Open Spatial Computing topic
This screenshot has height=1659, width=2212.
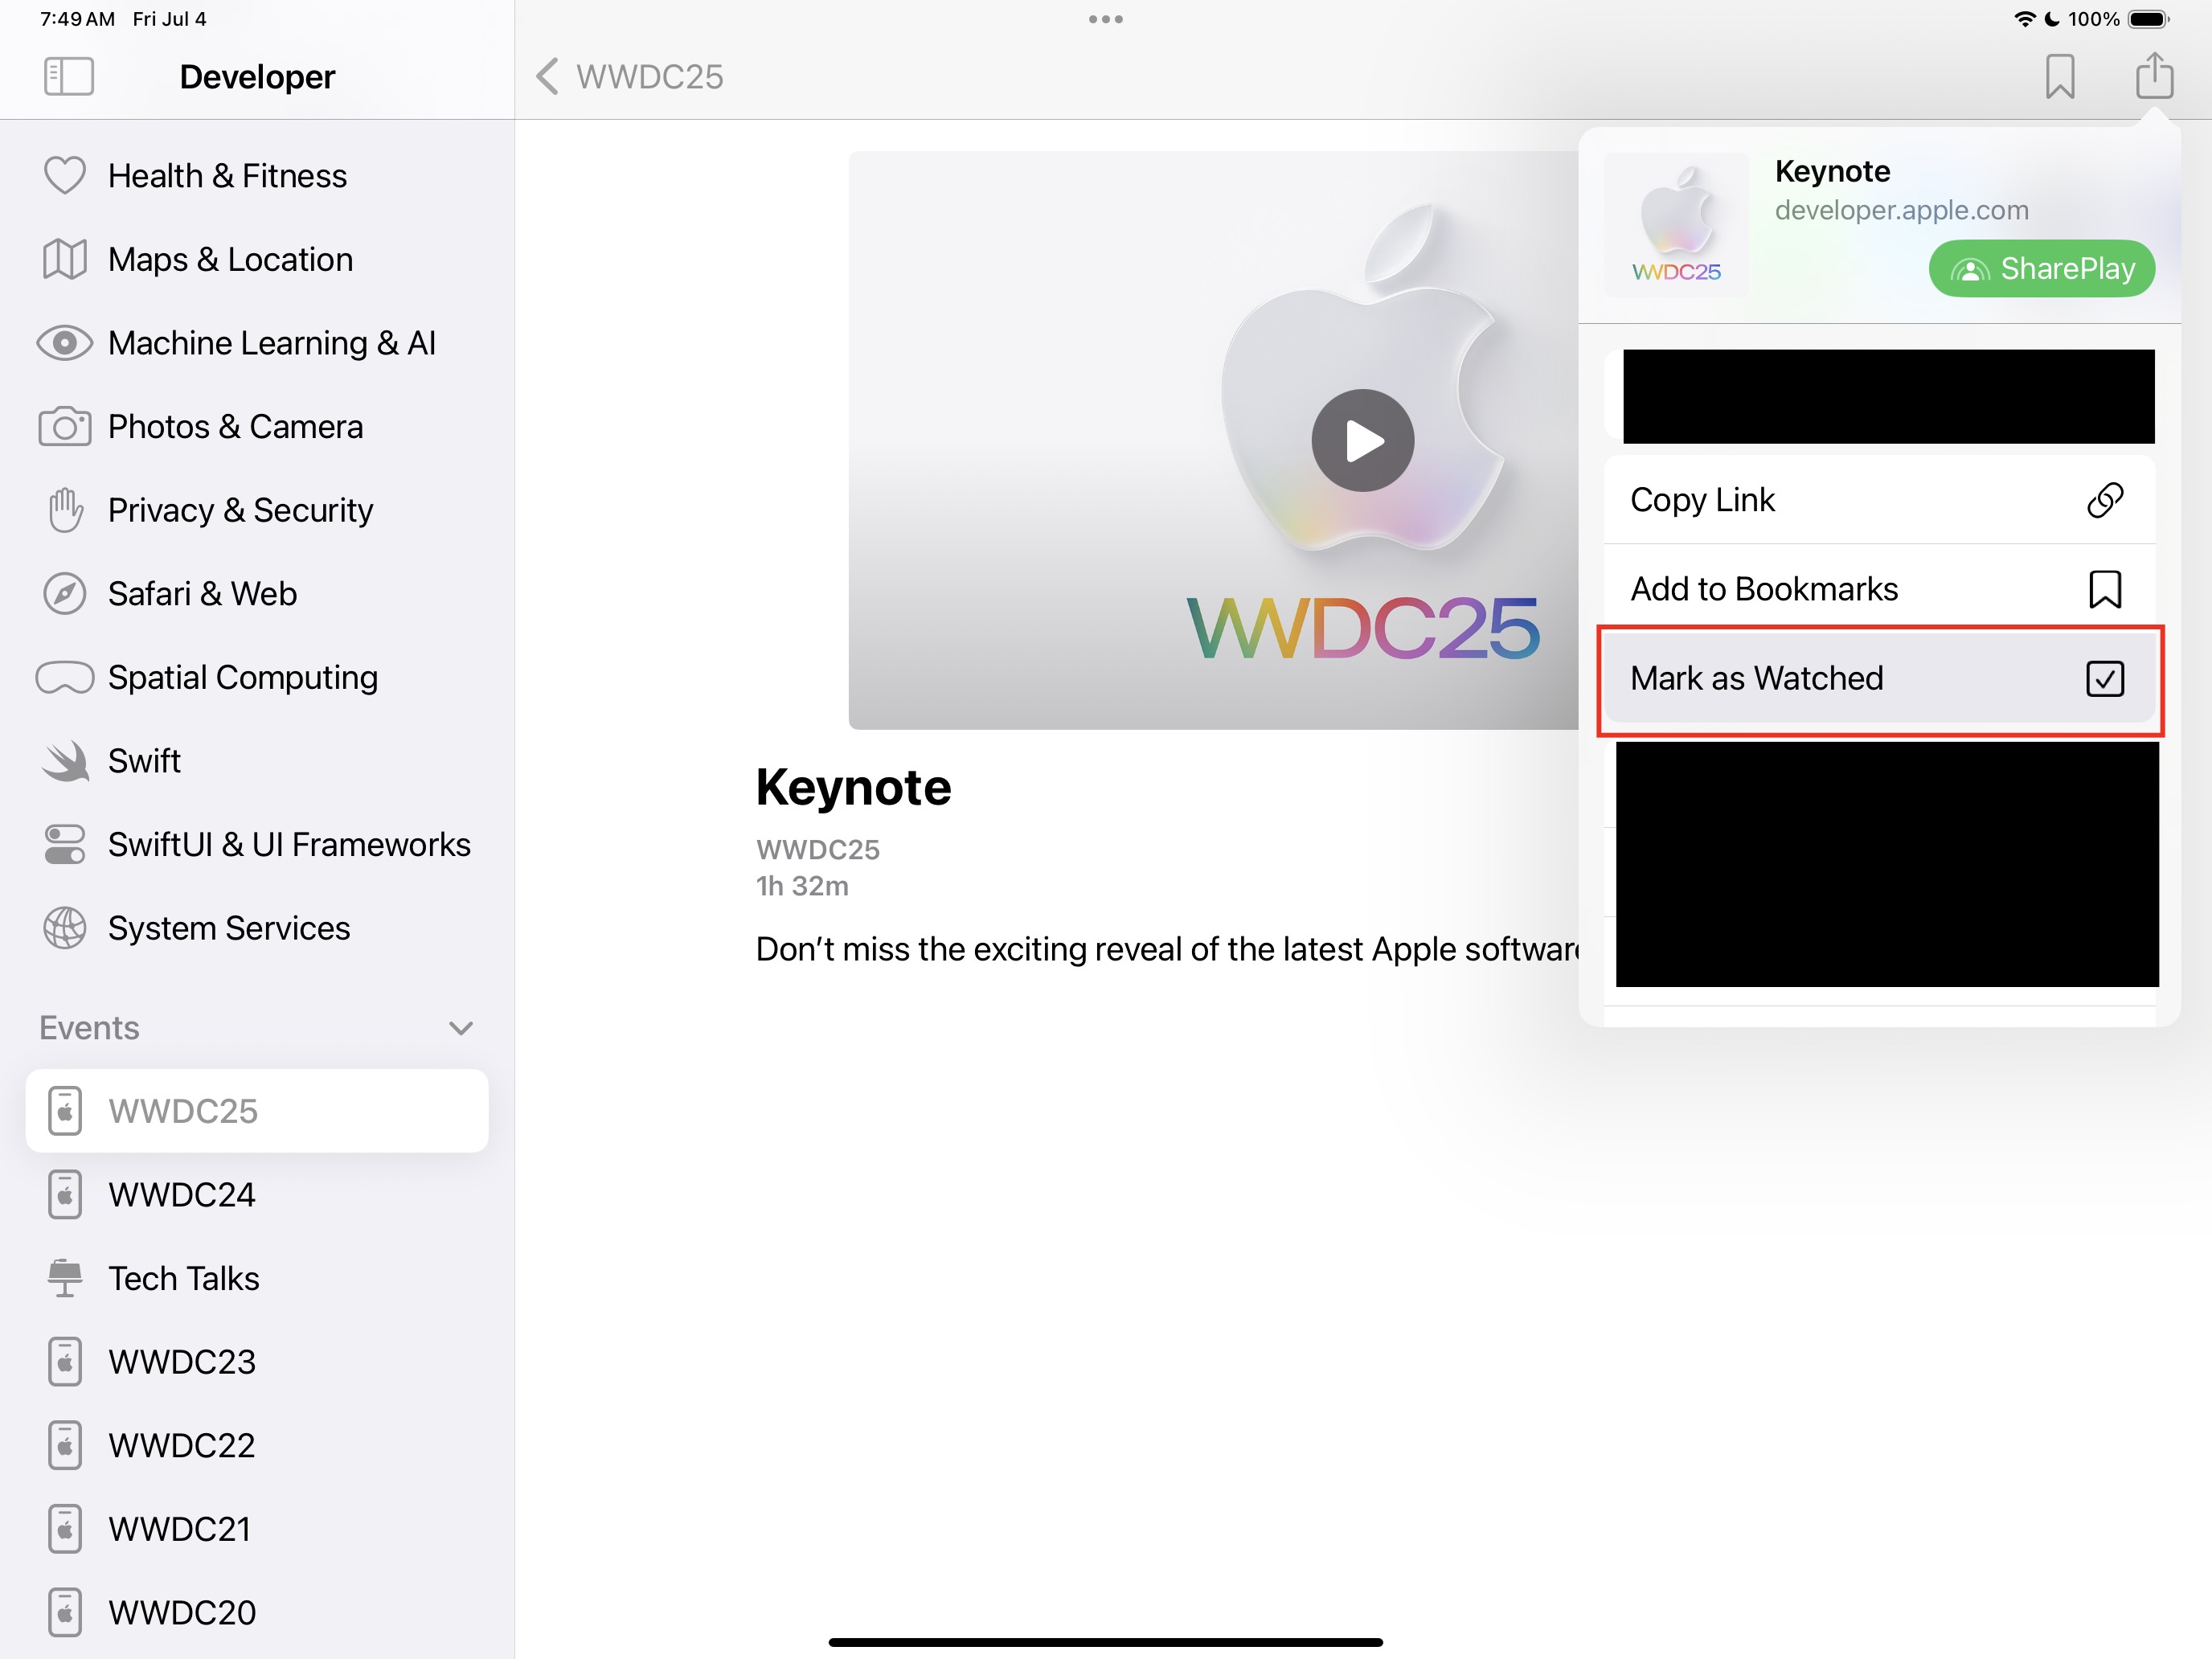pyautogui.click(x=257, y=677)
